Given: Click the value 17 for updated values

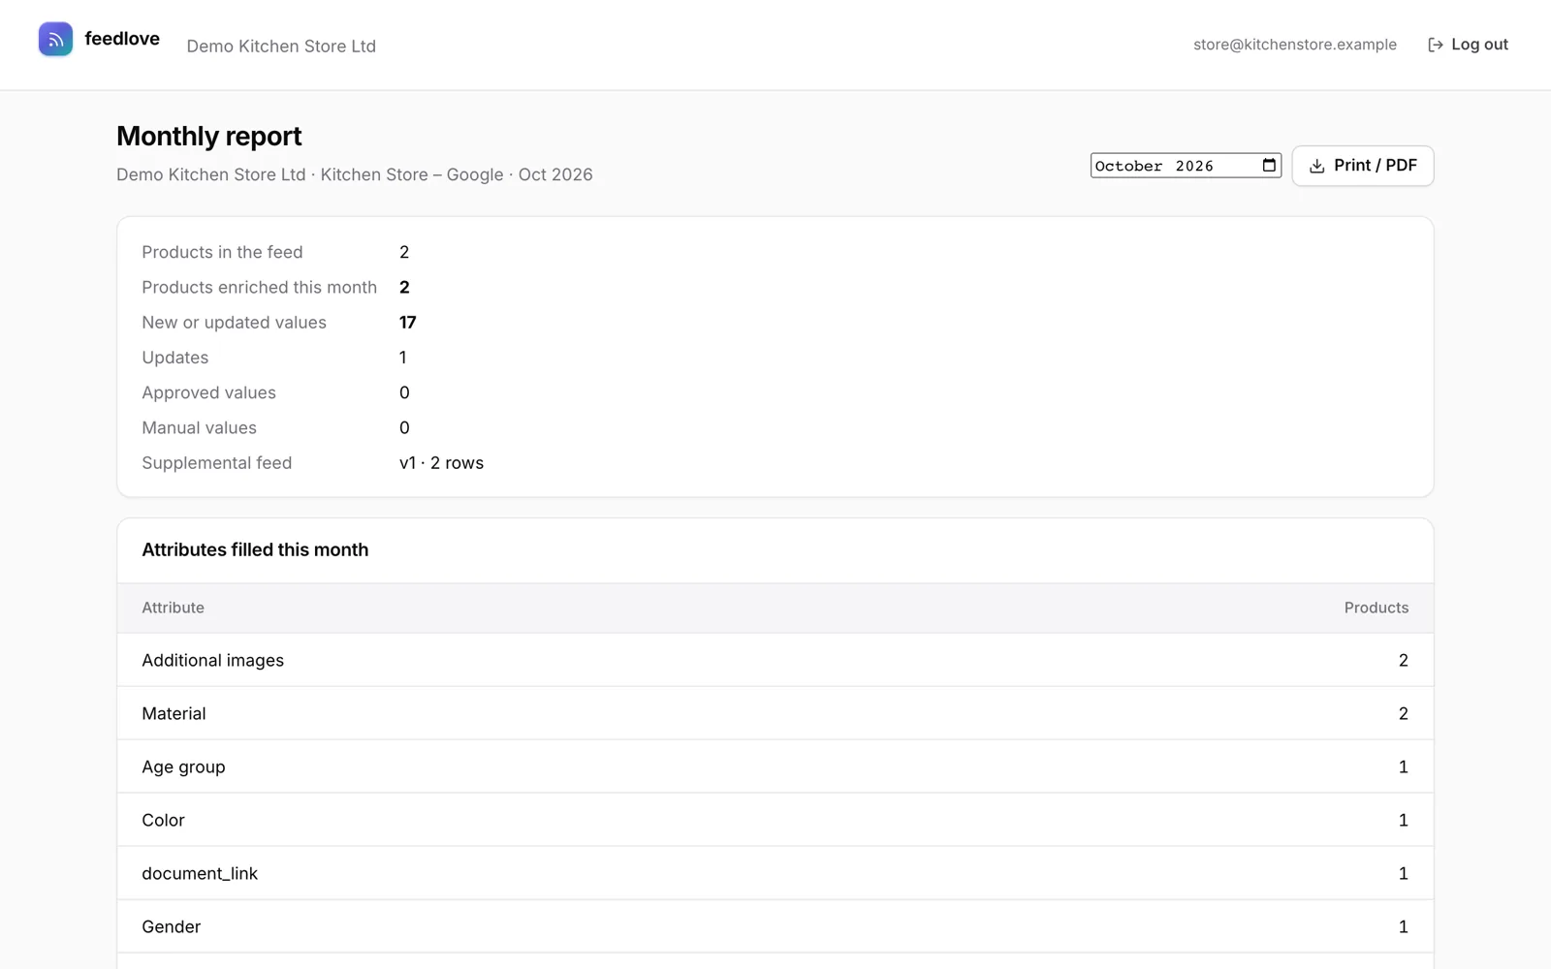Looking at the screenshot, I should (408, 323).
